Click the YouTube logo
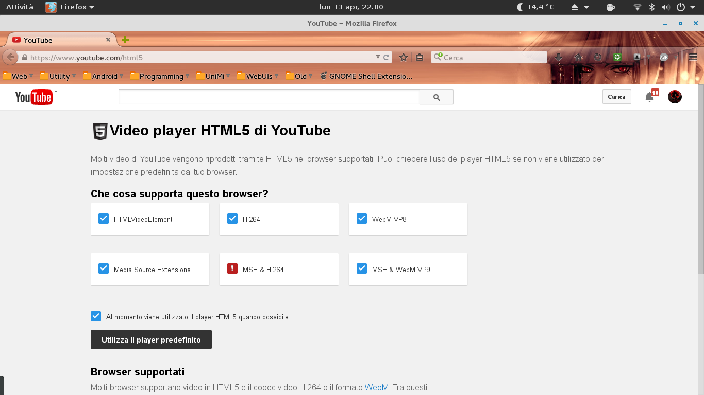The width and height of the screenshot is (704, 395). click(x=34, y=97)
